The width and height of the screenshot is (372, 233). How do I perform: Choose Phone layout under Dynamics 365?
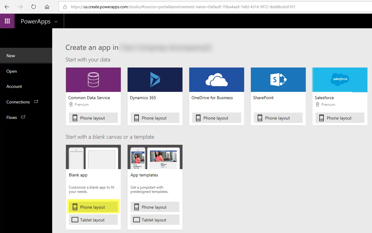tap(155, 118)
